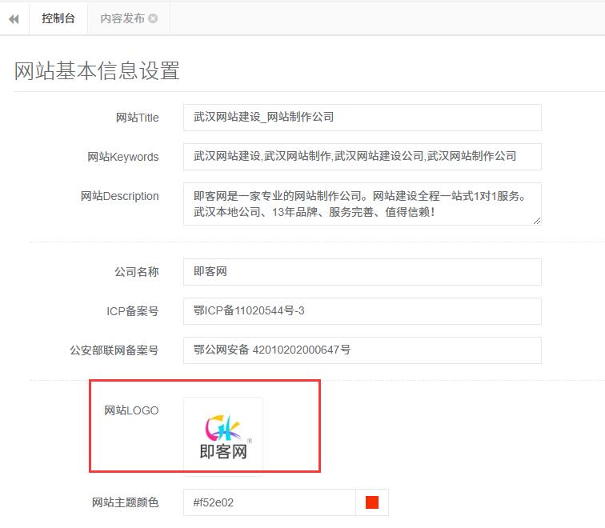Click the 即客网 logo thumbnail image
The height and width of the screenshot is (528, 605).
223,436
